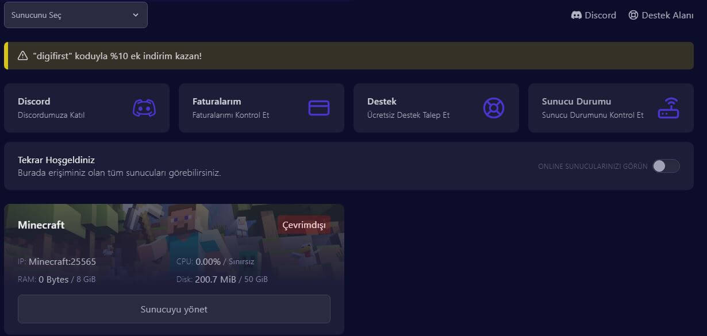
Task: Click the router icon on Sunucu Durumu card
Action: coord(668,108)
